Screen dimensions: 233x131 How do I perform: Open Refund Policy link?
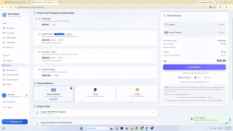tap(202, 97)
